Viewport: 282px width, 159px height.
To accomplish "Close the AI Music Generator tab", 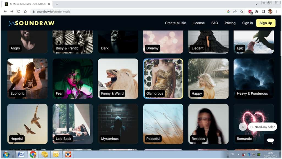I will [x=49, y=4].
